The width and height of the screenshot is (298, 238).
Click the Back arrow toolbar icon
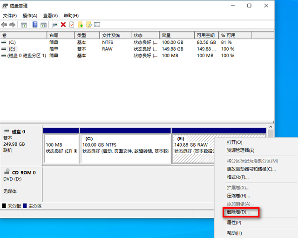point(4,25)
